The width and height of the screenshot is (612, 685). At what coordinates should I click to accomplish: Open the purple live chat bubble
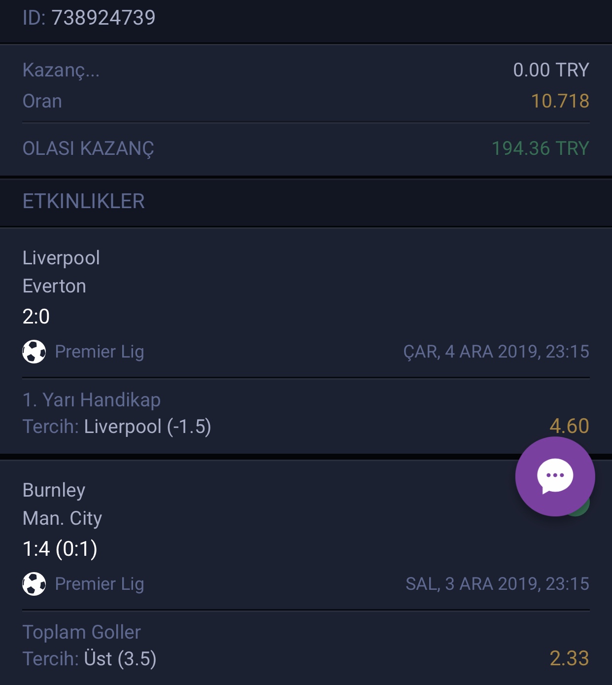555,476
